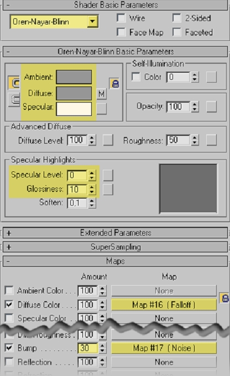Click the Specular color swatch
The image size is (230, 376).
(74, 109)
